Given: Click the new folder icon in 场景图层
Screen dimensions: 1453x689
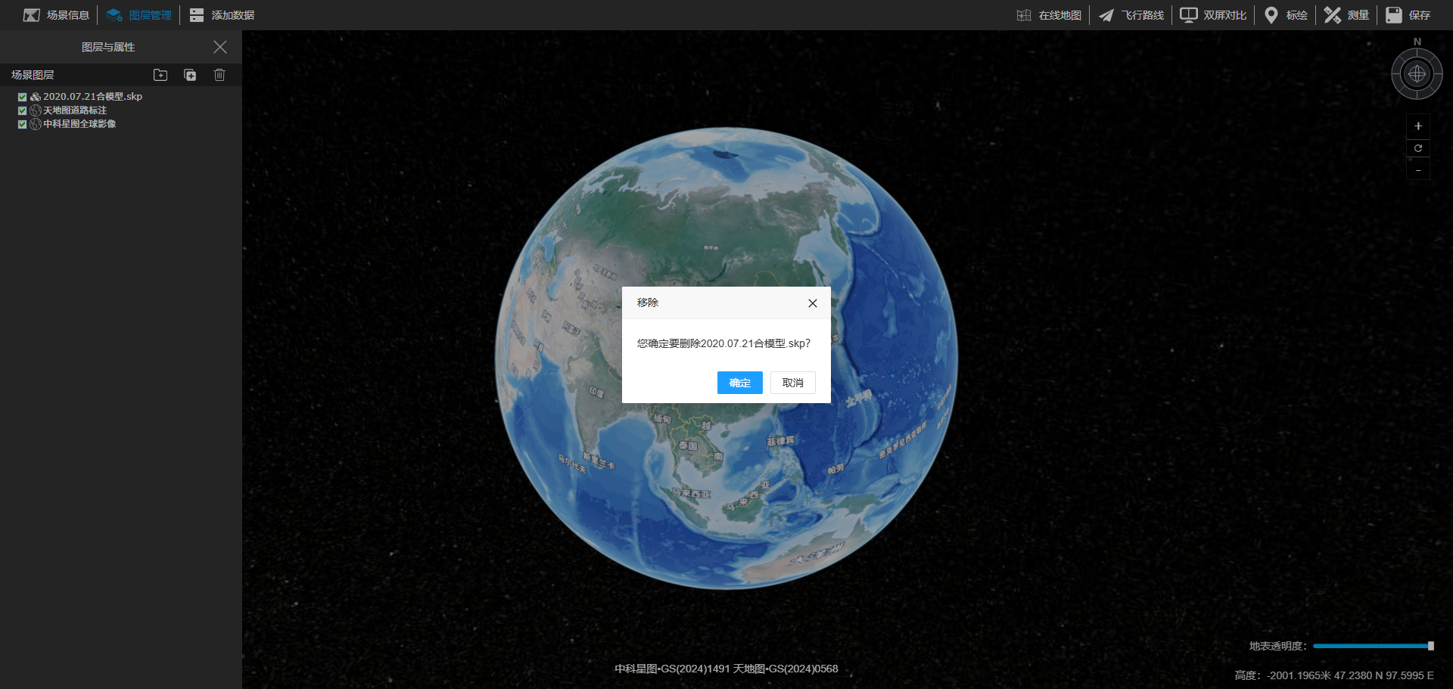Looking at the screenshot, I should [x=160, y=75].
